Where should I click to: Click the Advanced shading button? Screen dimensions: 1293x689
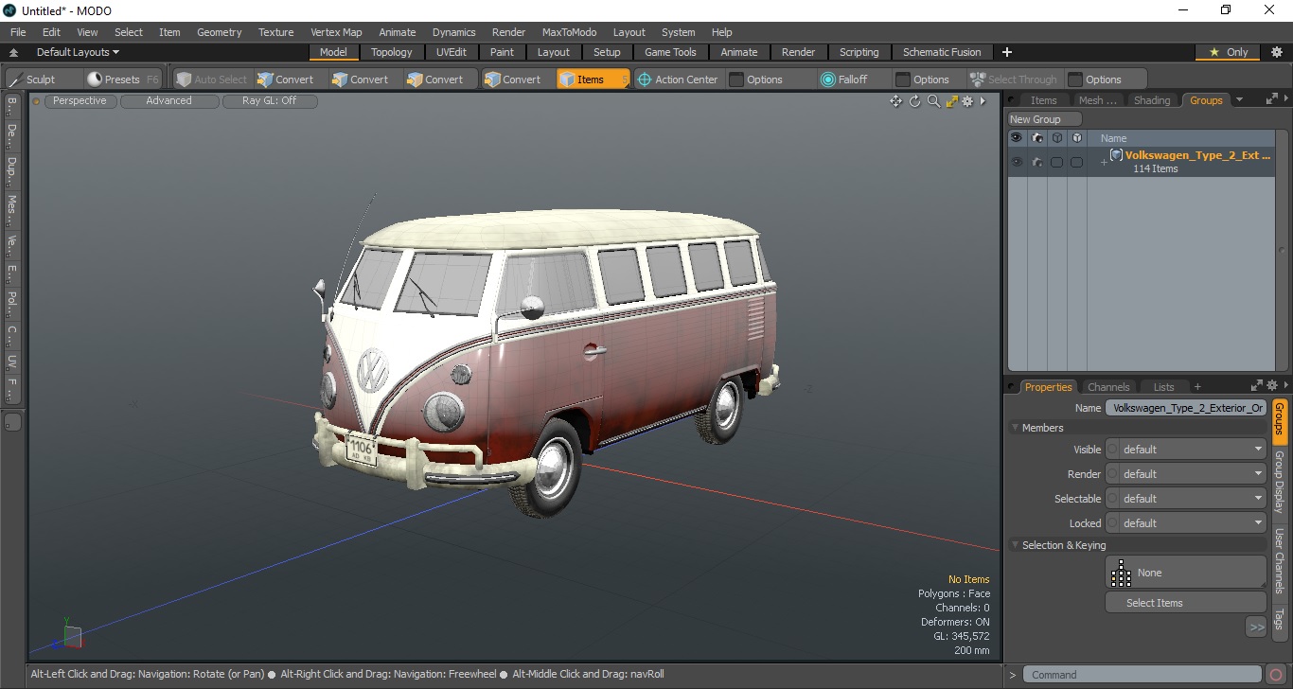168,101
